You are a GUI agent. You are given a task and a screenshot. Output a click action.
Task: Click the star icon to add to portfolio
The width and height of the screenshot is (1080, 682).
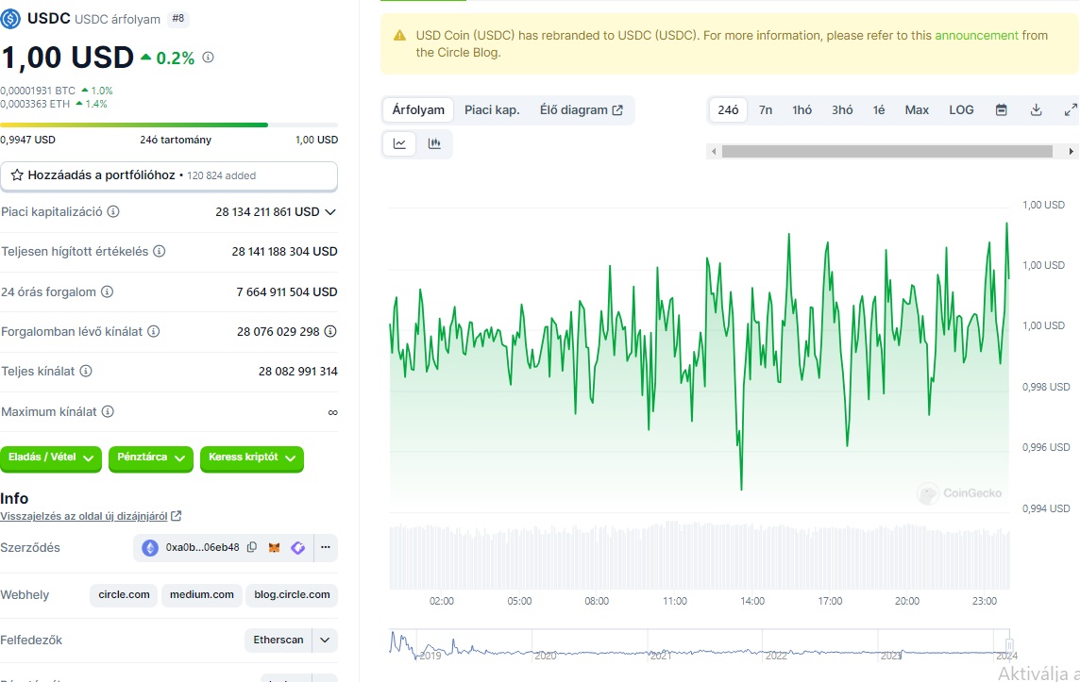[x=17, y=175]
